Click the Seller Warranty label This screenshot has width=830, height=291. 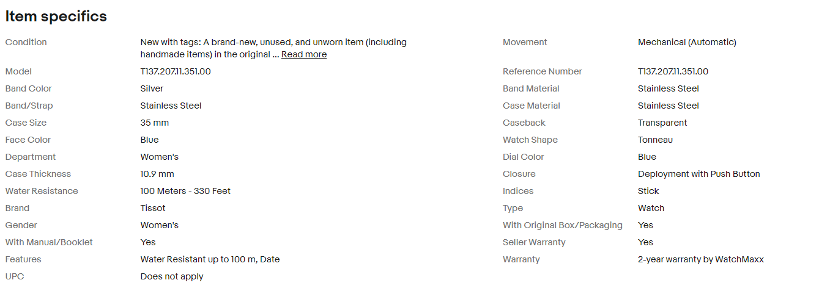tap(534, 242)
